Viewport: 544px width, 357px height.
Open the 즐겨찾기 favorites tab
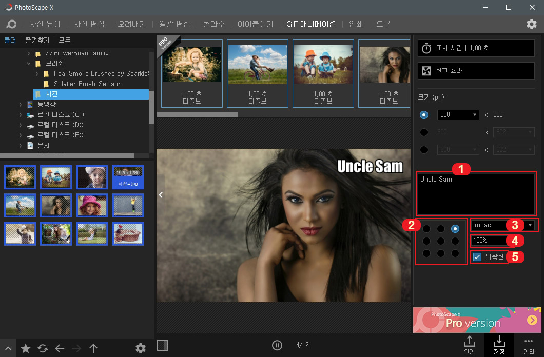tap(37, 40)
